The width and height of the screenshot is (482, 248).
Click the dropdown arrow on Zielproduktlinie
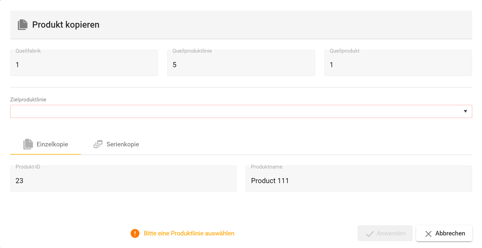click(466, 111)
